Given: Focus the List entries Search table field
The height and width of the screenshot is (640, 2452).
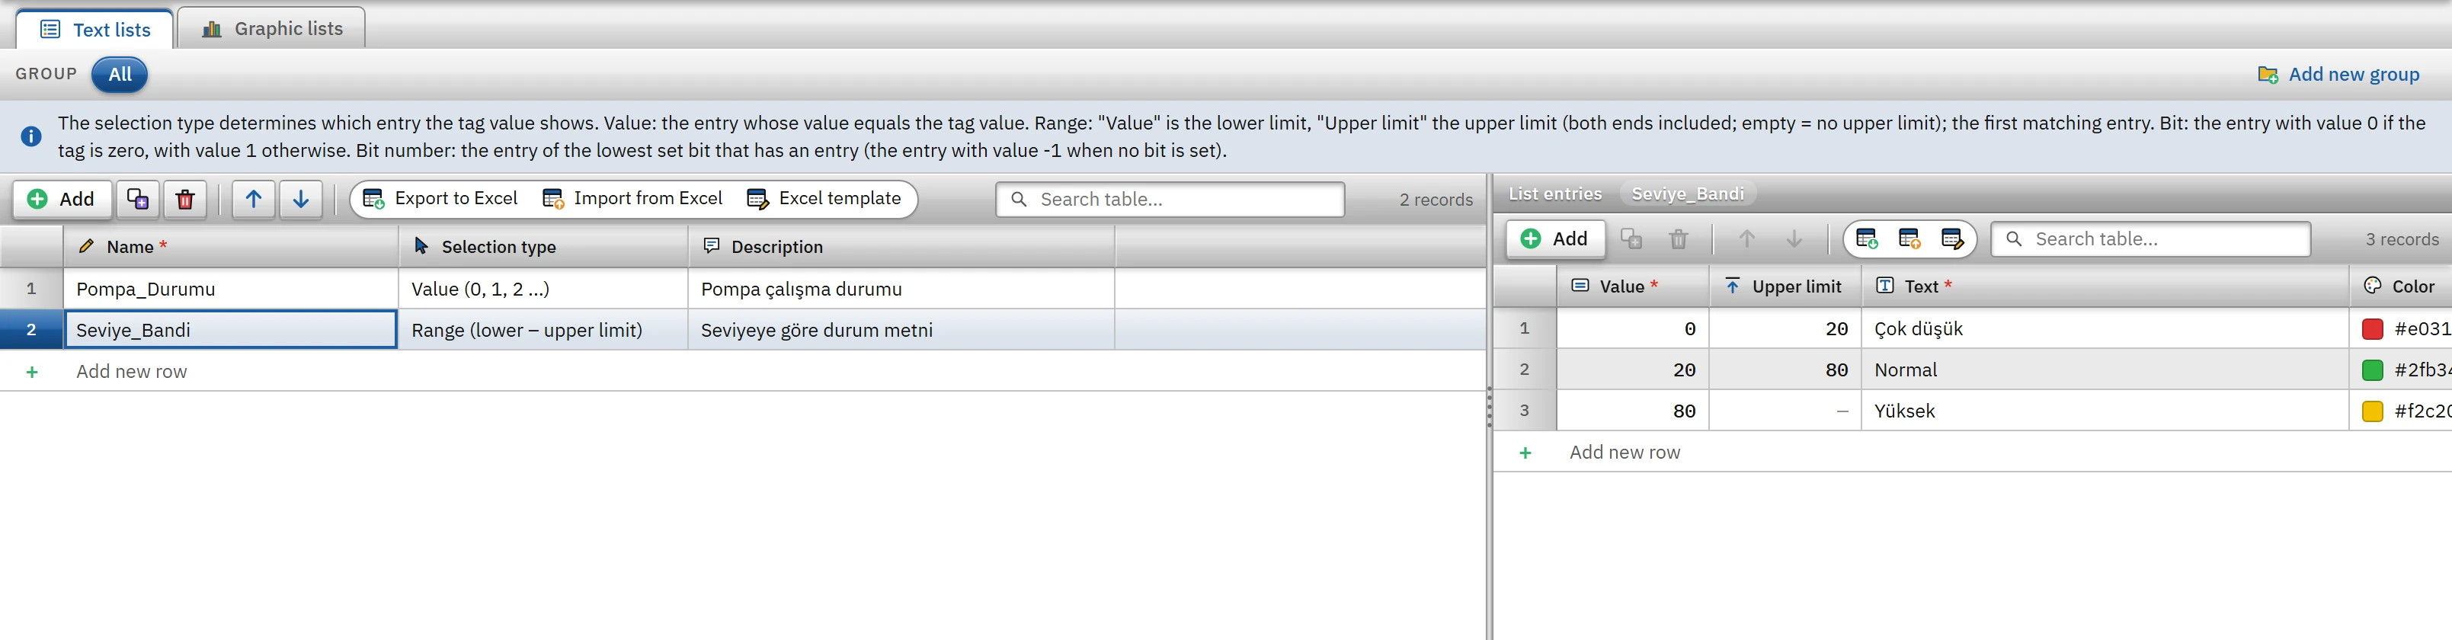Looking at the screenshot, I should pos(2150,239).
